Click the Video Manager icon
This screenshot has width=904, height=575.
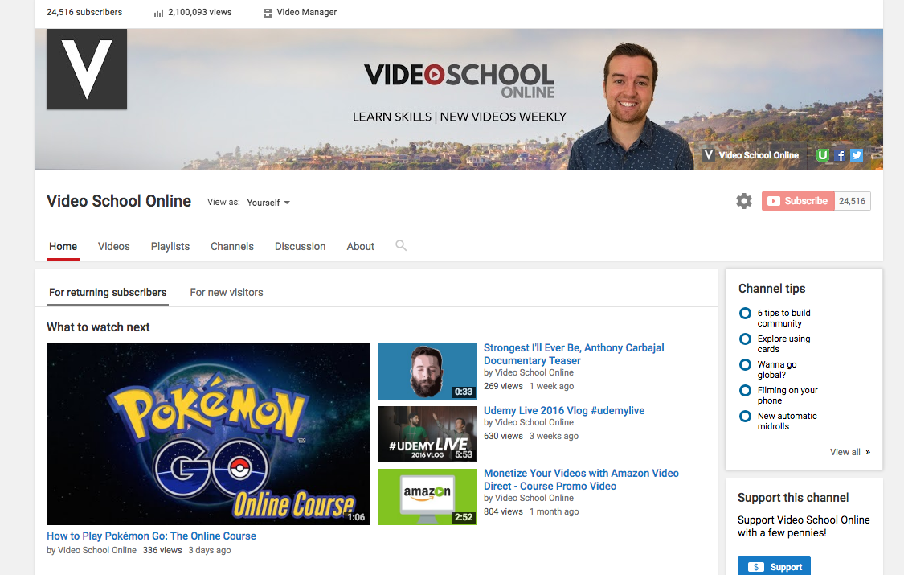coord(268,13)
